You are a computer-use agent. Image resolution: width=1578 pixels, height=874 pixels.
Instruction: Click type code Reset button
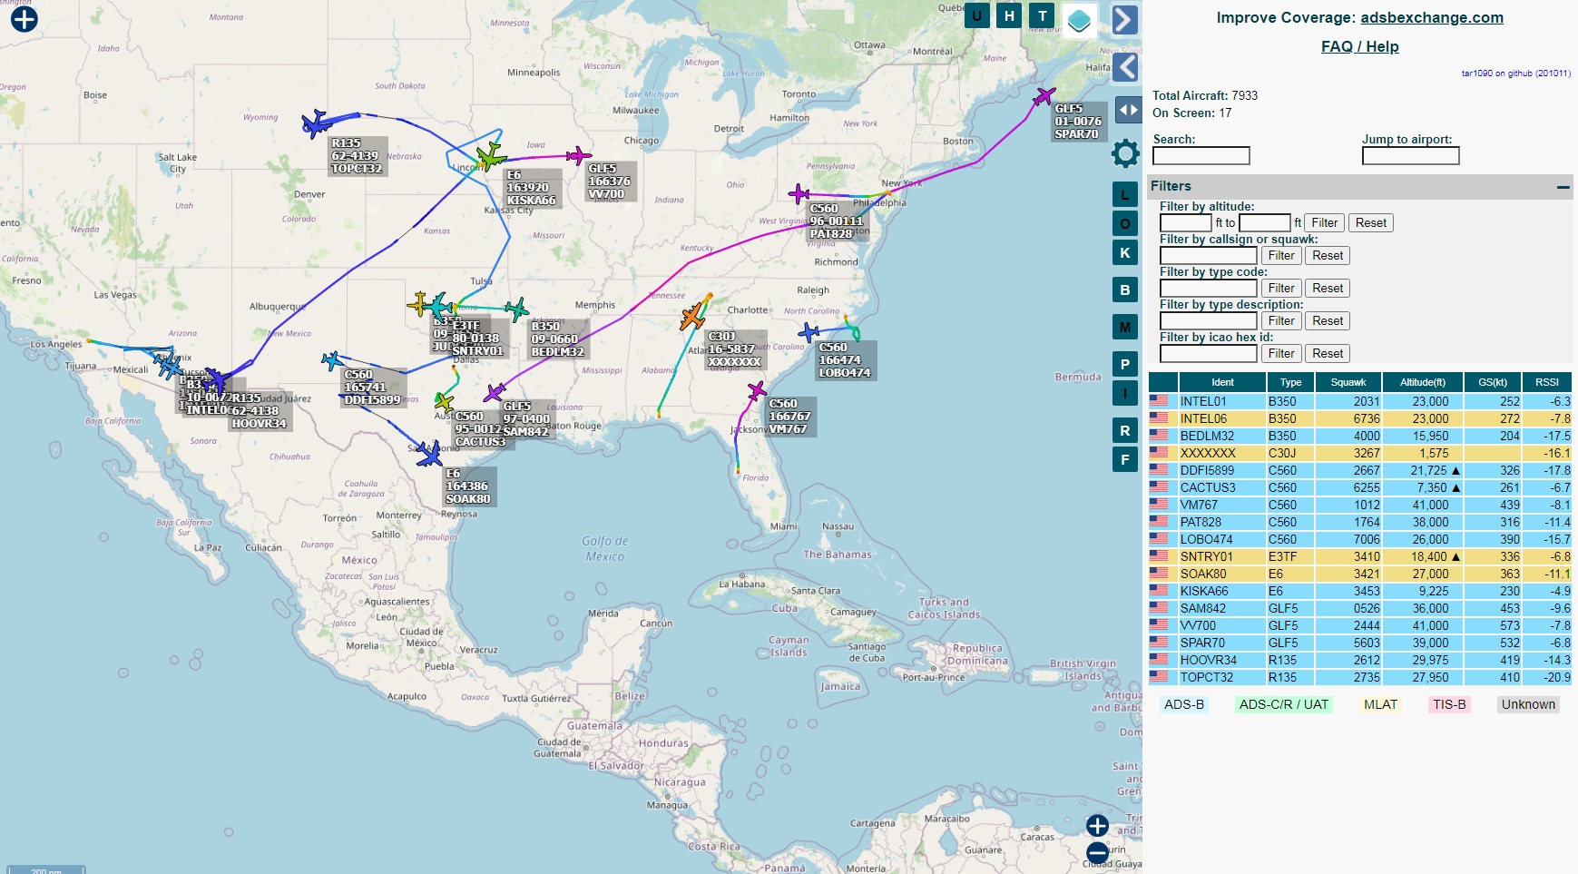[x=1328, y=288]
